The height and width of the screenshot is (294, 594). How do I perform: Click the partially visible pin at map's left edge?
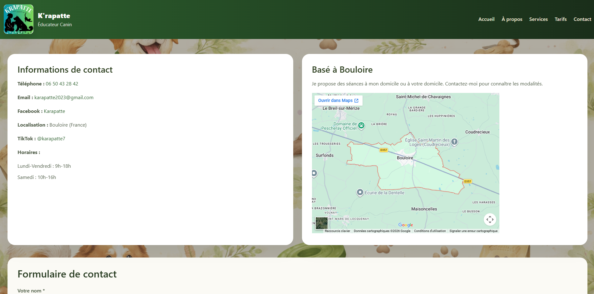(x=314, y=173)
